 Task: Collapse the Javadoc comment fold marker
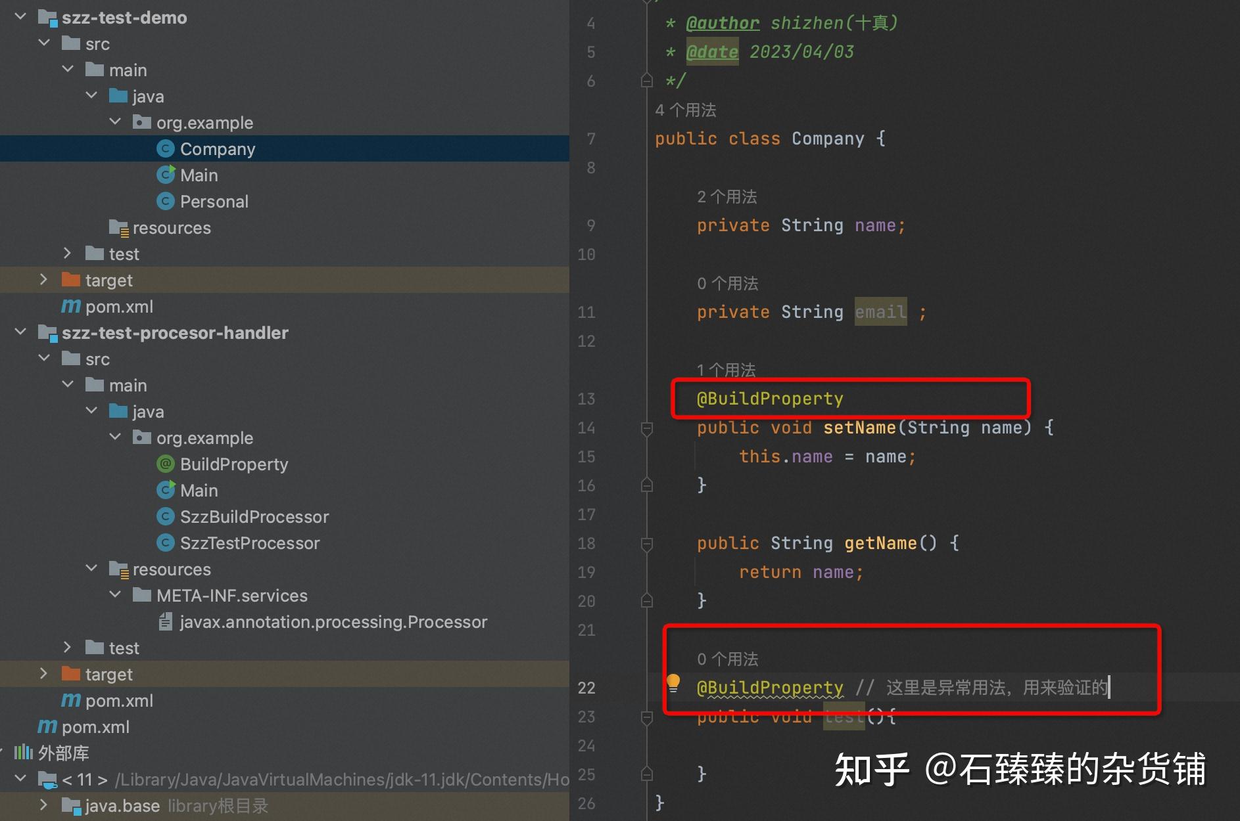(x=646, y=80)
